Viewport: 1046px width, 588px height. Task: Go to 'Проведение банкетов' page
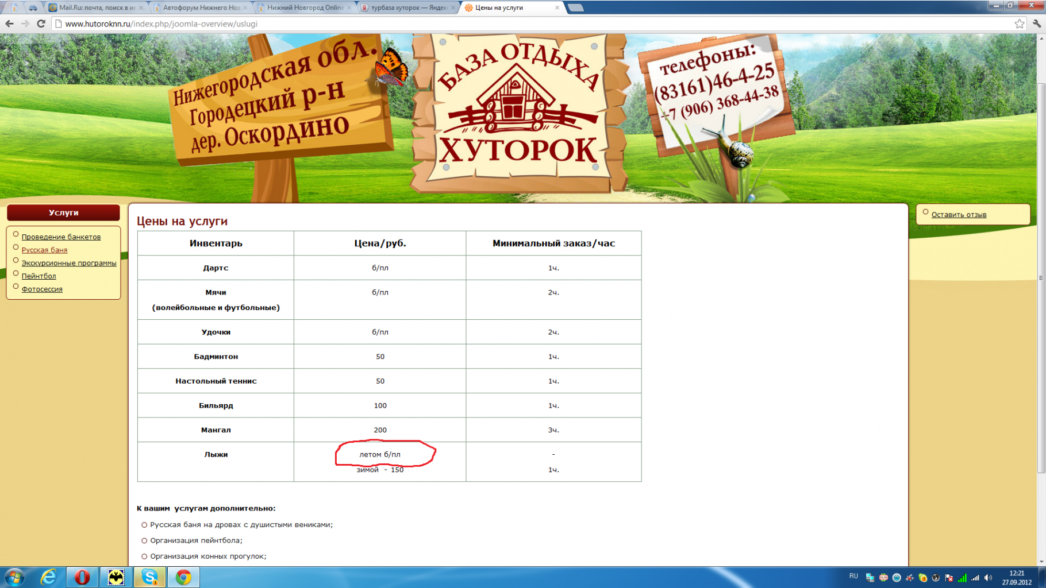pyautogui.click(x=61, y=237)
